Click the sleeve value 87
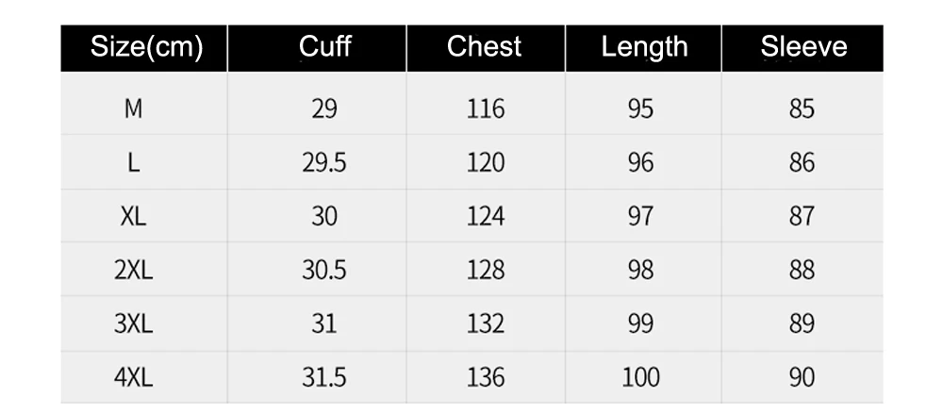Screen dimensions: 943x413 pos(802,216)
